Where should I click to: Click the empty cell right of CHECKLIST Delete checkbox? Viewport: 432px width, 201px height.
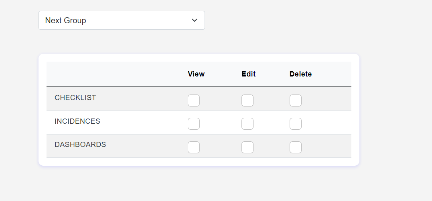pos(329,99)
